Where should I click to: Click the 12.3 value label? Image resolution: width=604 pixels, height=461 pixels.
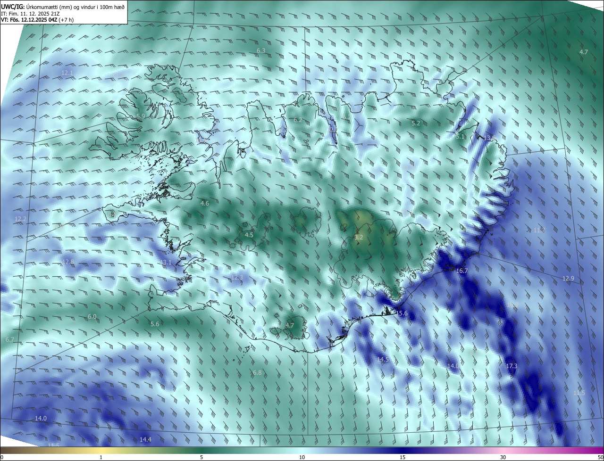coord(237,278)
